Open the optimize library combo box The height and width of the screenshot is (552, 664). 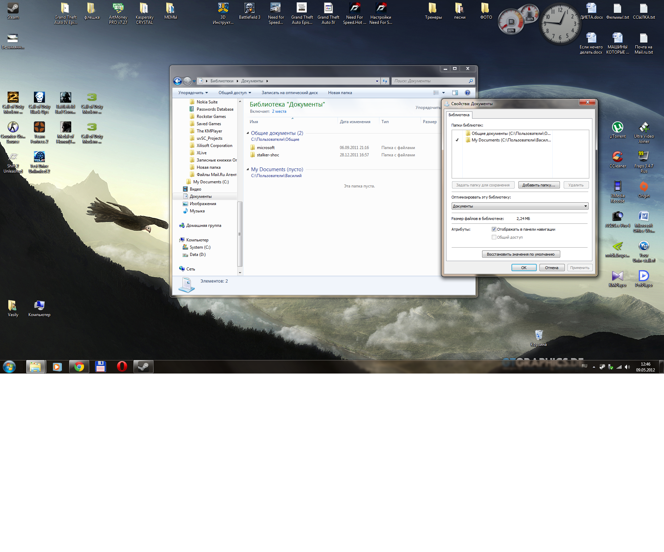[x=520, y=206]
